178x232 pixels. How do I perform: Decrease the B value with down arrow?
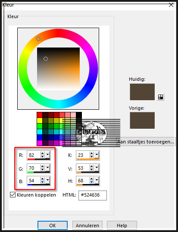coord(43,182)
